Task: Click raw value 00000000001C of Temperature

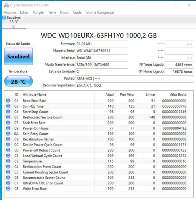Action: [x=174, y=161]
